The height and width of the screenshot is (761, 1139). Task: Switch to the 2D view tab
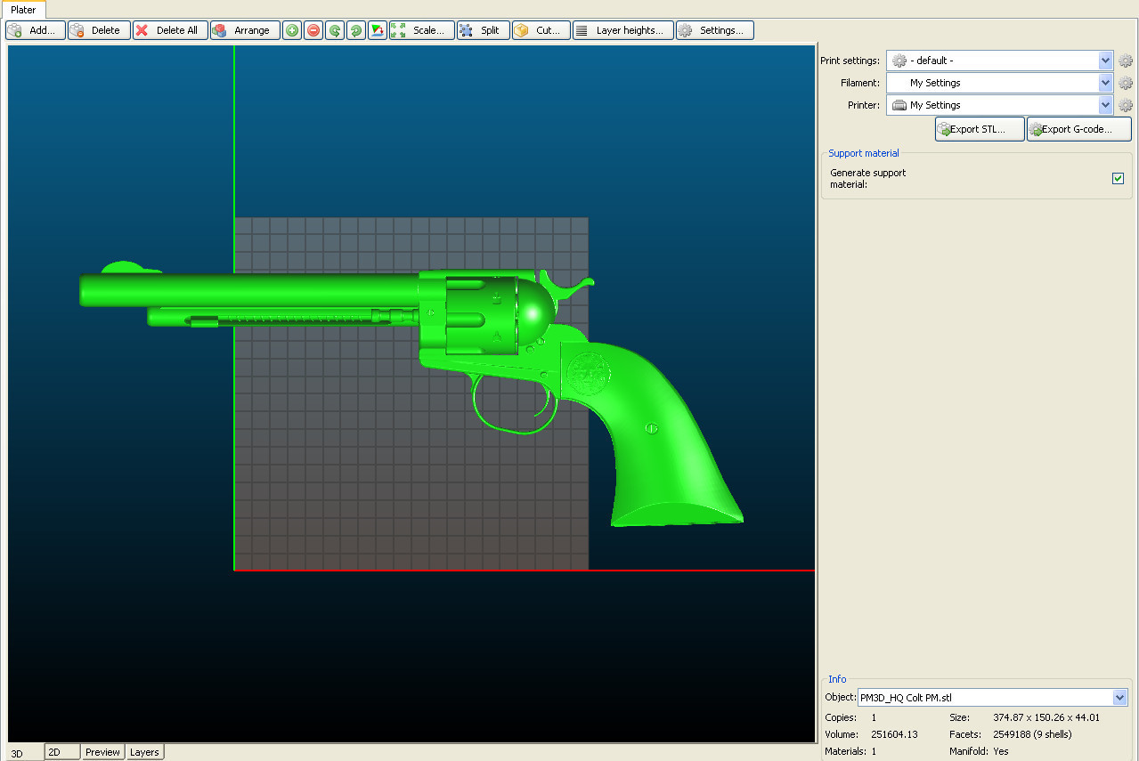[61, 752]
